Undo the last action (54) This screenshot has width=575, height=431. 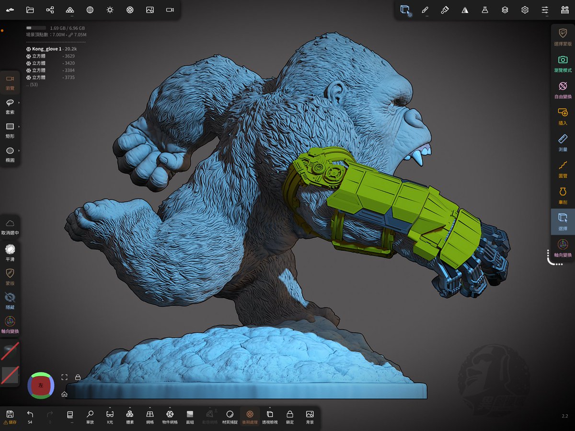pos(30,417)
